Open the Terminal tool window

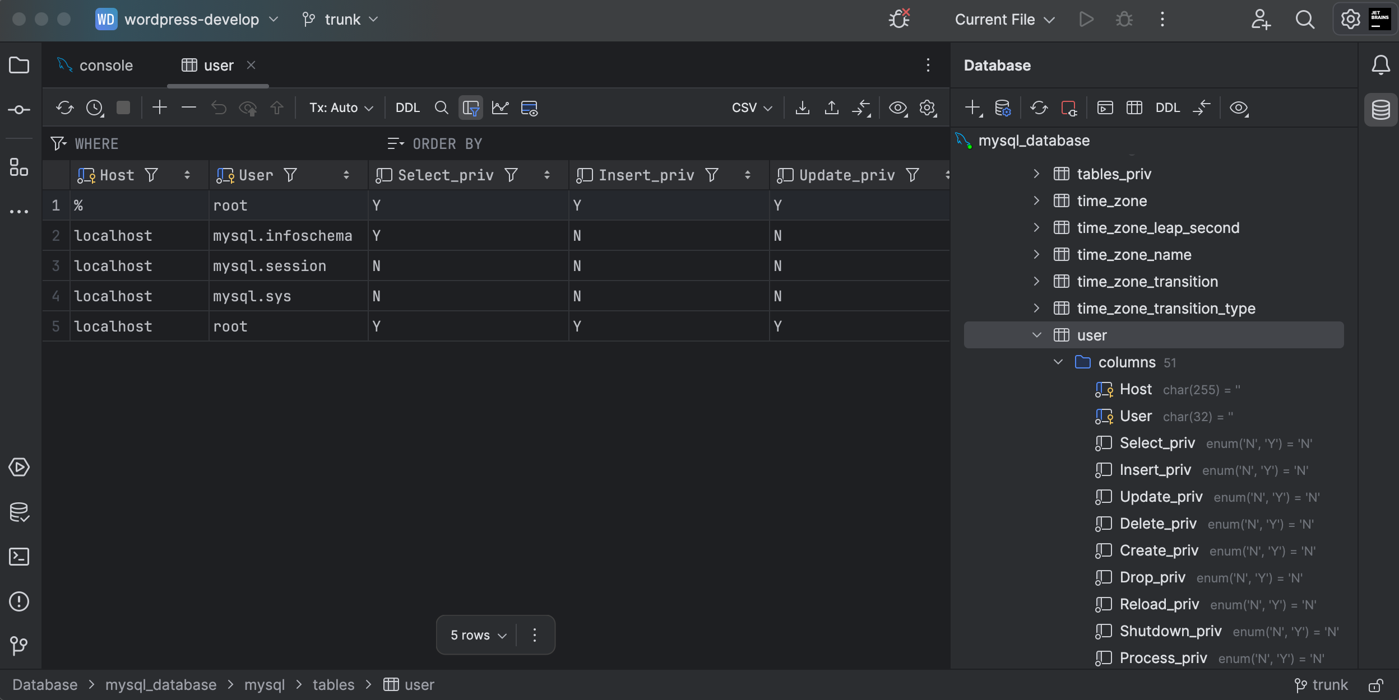point(19,557)
